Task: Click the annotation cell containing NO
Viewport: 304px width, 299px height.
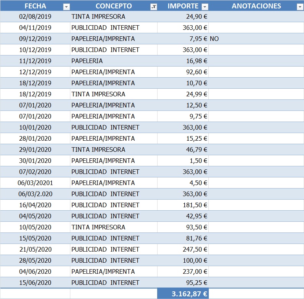Action: pyautogui.click(x=215, y=39)
